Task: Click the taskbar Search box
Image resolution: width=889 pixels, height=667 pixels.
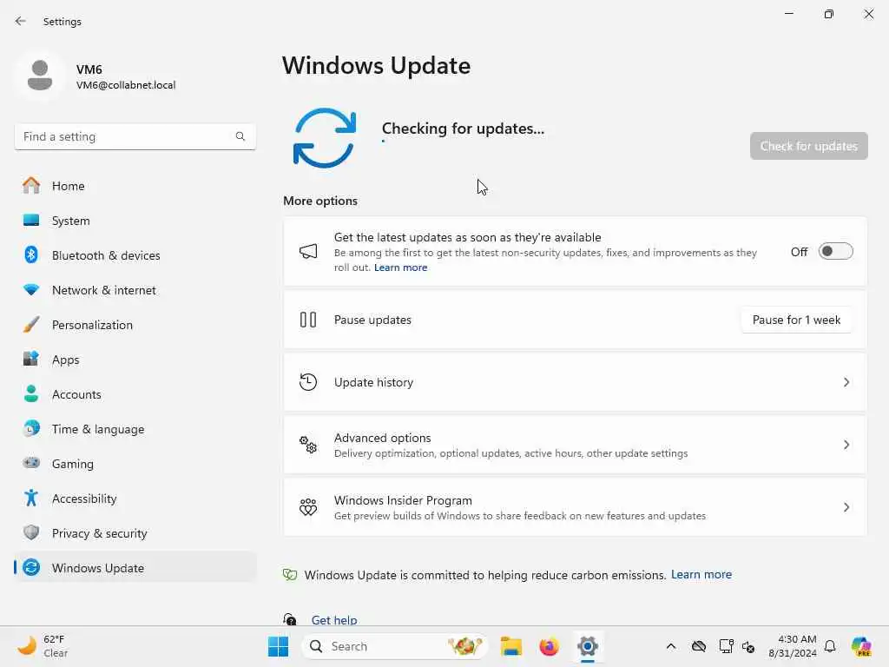Action: 395,646
